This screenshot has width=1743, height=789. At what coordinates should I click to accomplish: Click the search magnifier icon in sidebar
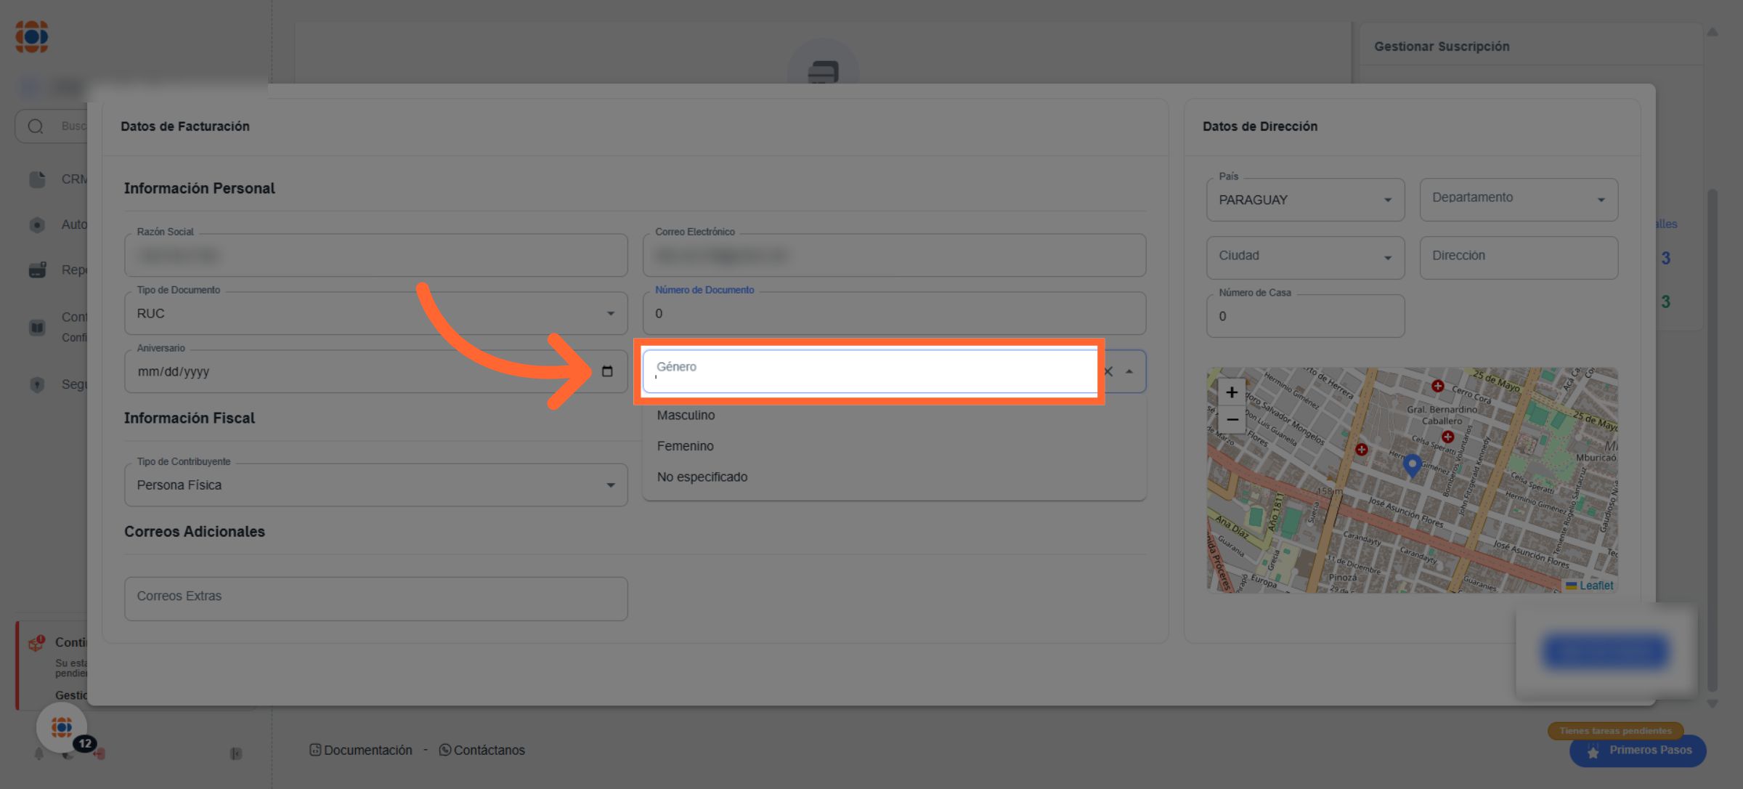tap(36, 126)
